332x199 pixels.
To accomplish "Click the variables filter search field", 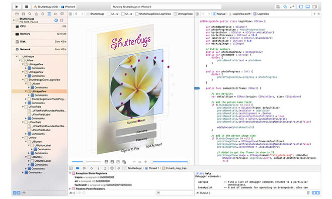I will click(175, 193).
